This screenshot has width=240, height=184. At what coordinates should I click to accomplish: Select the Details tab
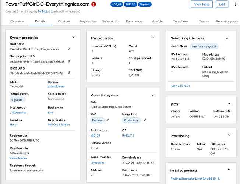pos(40,21)
